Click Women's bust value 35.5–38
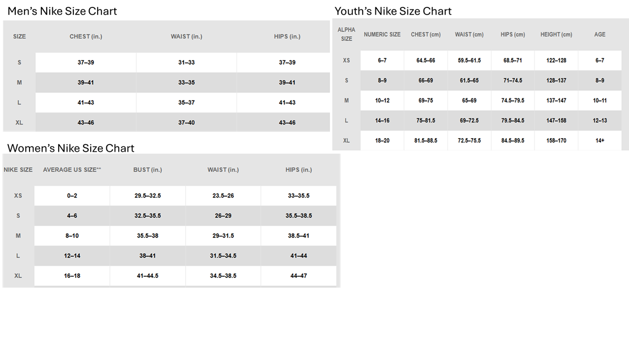The height and width of the screenshot is (354, 629). tap(147, 236)
